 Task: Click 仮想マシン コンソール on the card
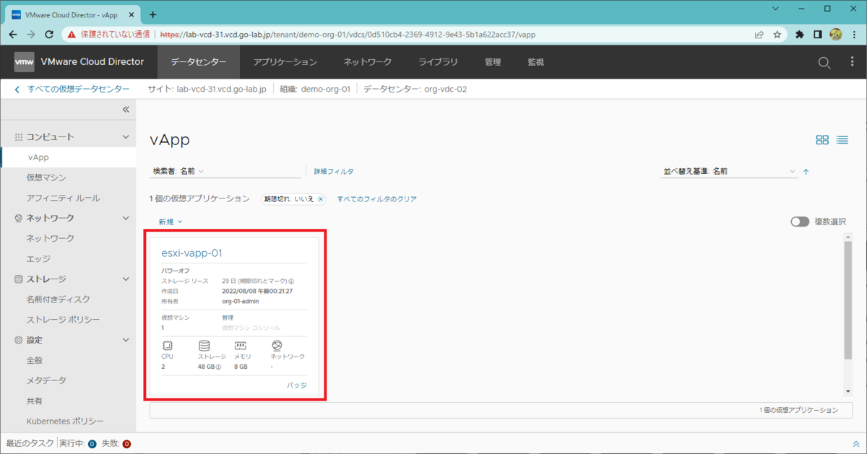tap(251, 328)
